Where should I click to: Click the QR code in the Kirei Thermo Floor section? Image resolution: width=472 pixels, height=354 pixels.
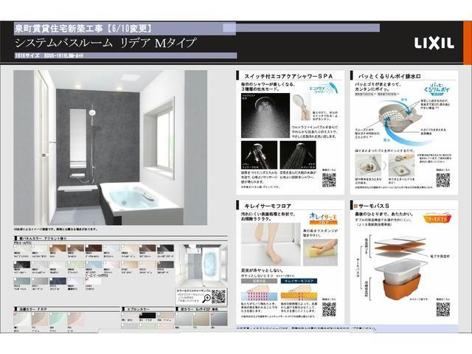click(x=328, y=308)
